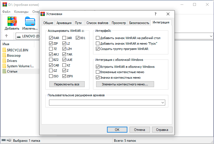Close the Установки dialog

click(168, 14)
